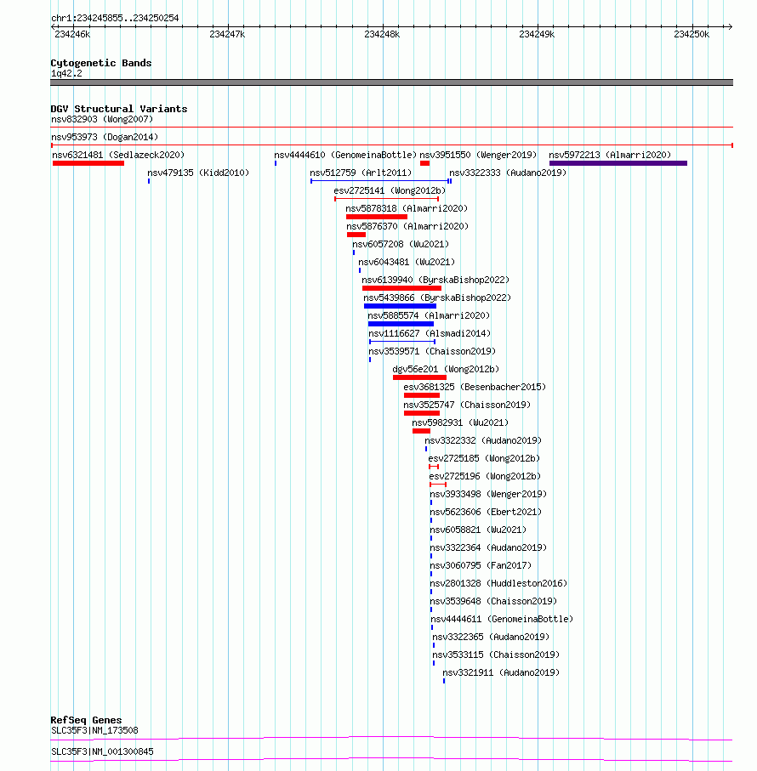Click nsv5982931 (Wu2021) label

point(460,422)
